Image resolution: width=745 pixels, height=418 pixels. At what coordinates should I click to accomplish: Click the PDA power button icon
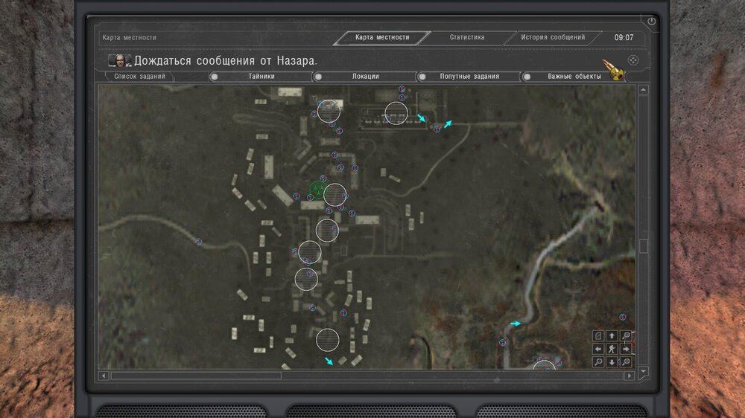pyautogui.click(x=651, y=21)
